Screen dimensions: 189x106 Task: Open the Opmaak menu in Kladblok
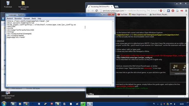[27, 19]
